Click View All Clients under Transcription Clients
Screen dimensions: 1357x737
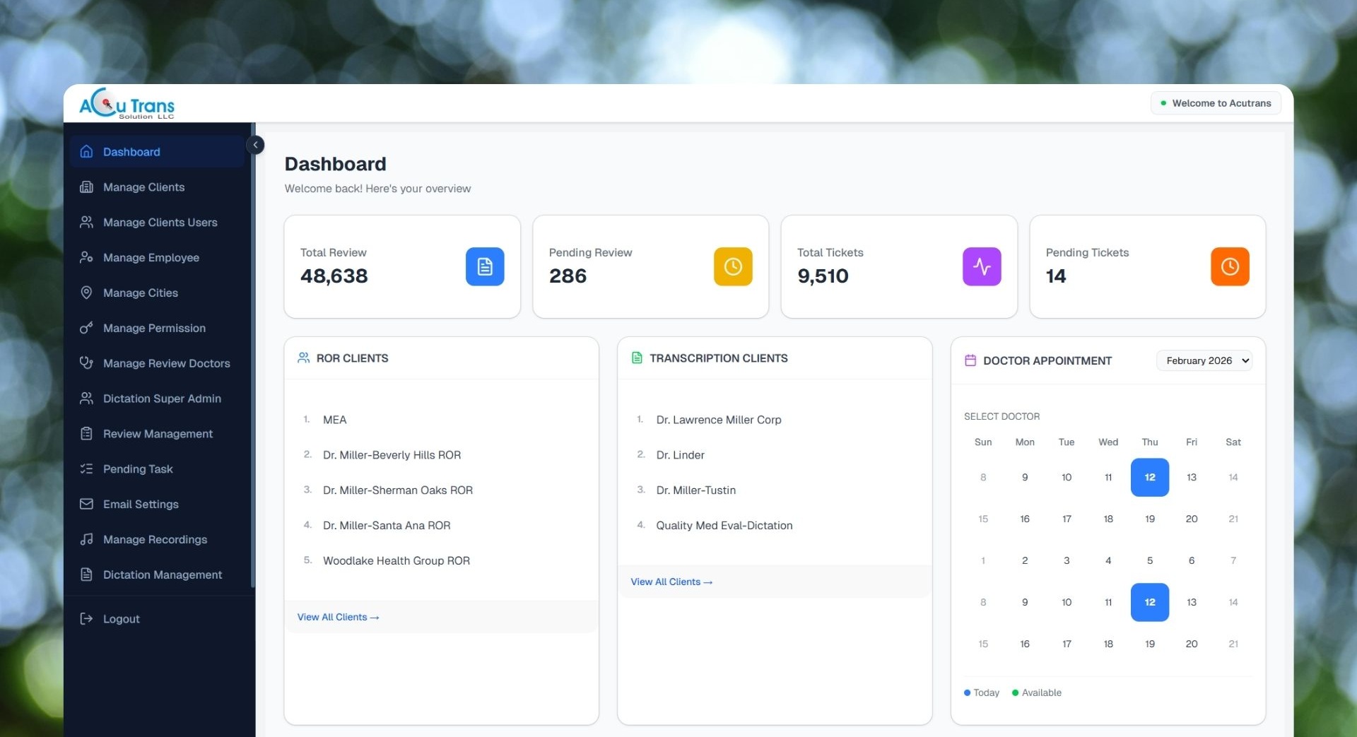click(x=671, y=582)
